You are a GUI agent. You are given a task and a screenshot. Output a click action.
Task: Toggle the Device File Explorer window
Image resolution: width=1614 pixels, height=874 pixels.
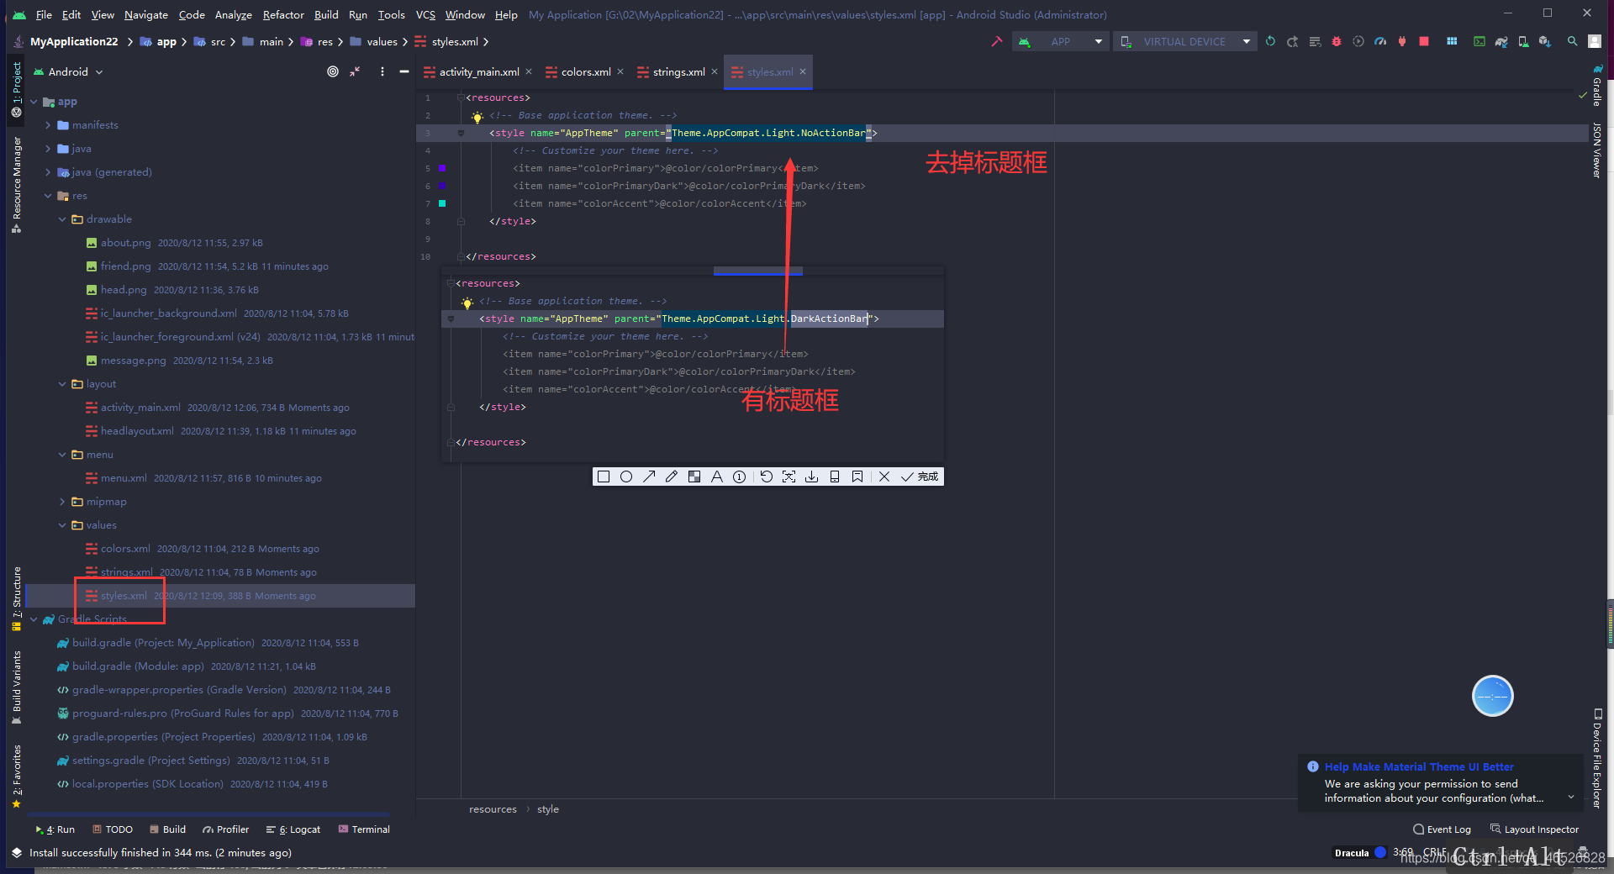tap(1597, 758)
